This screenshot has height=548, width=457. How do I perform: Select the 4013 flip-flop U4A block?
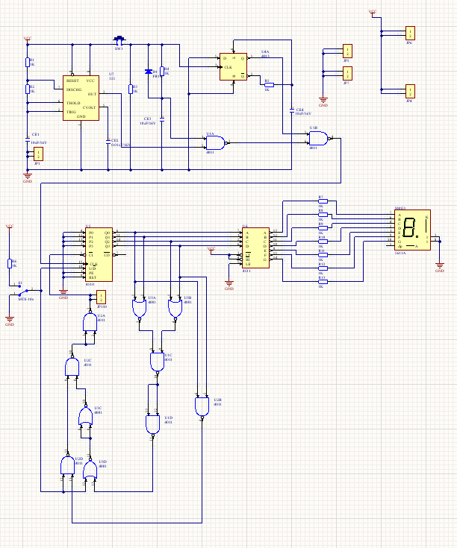tap(234, 67)
